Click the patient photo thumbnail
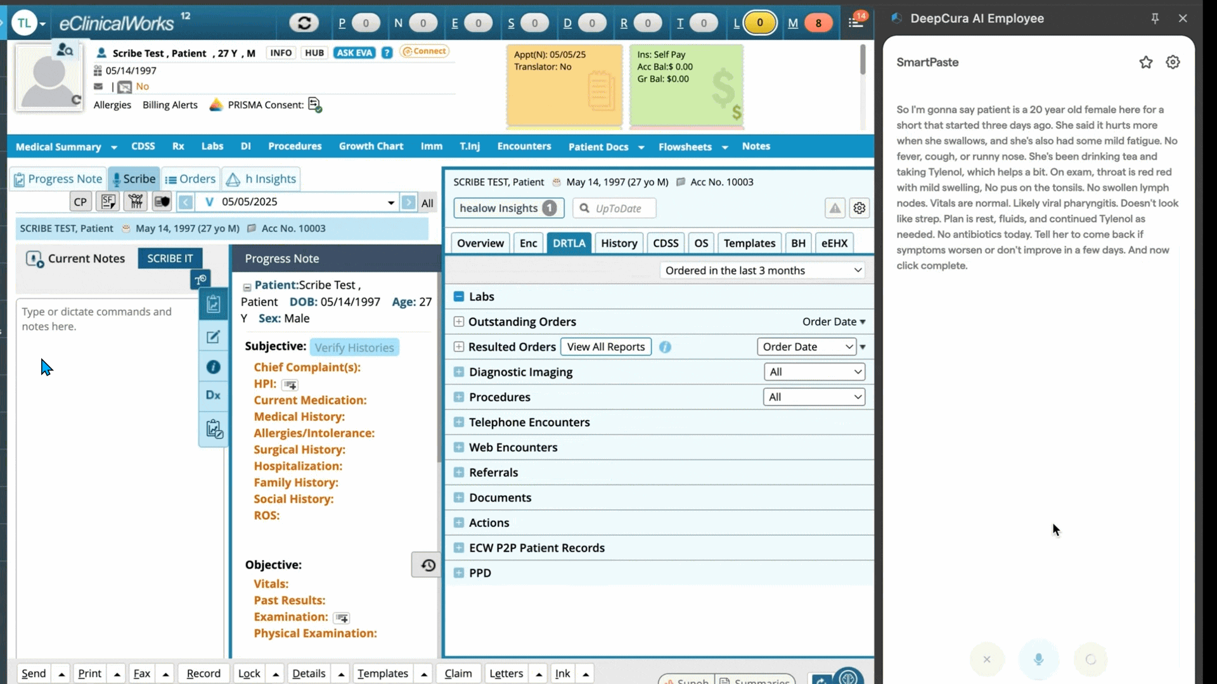Viewport: 1217px width, 684px height. click(48, 77)
